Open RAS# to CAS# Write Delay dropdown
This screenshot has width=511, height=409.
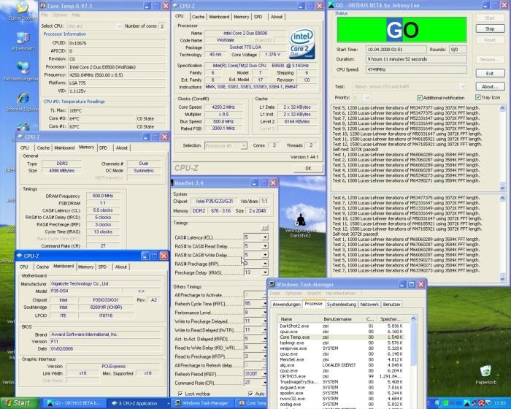point(255,255)
